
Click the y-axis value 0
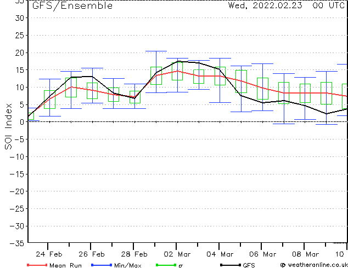[22, 122]
